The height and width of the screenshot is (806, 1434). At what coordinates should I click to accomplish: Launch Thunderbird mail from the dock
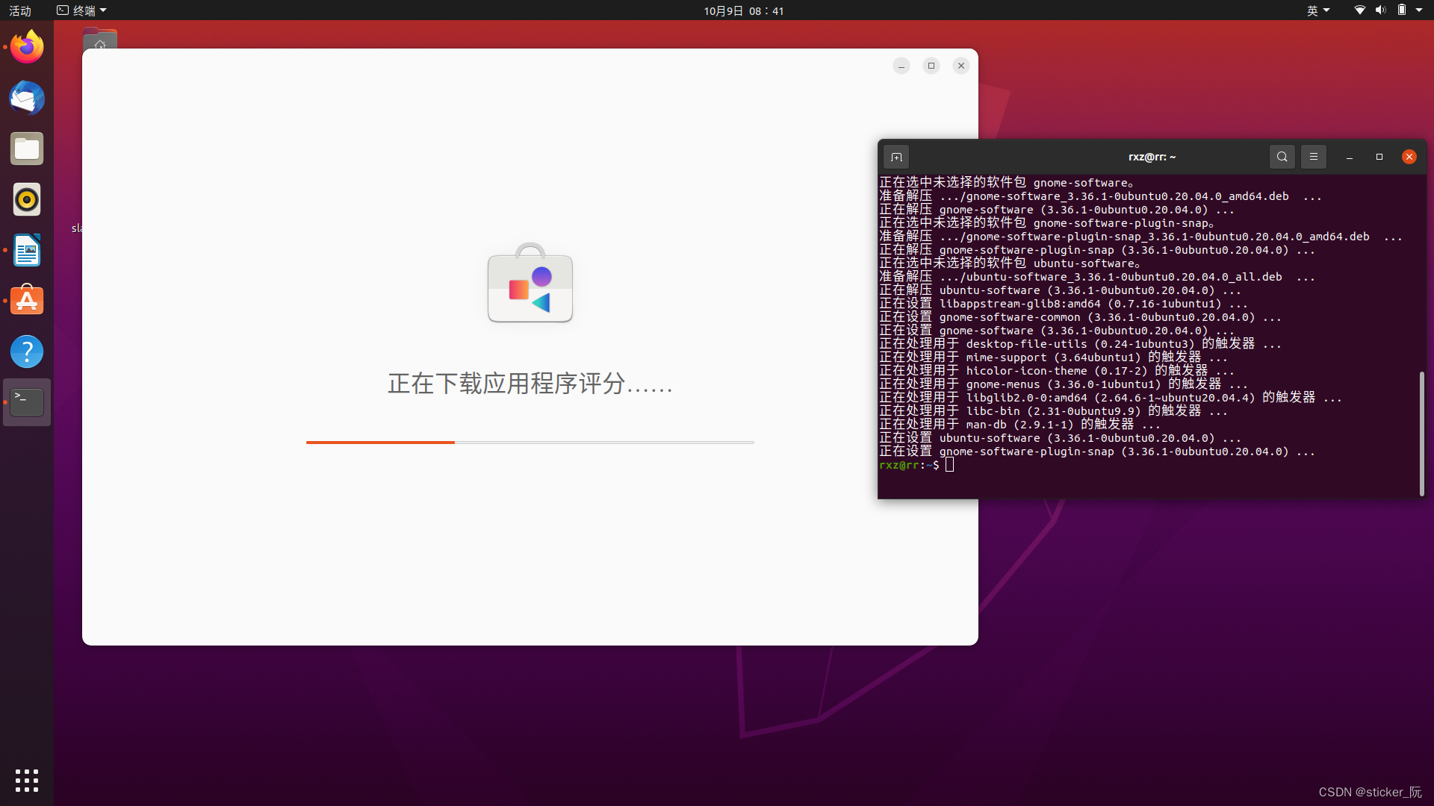pyautogui.click(x=26, y=98)
